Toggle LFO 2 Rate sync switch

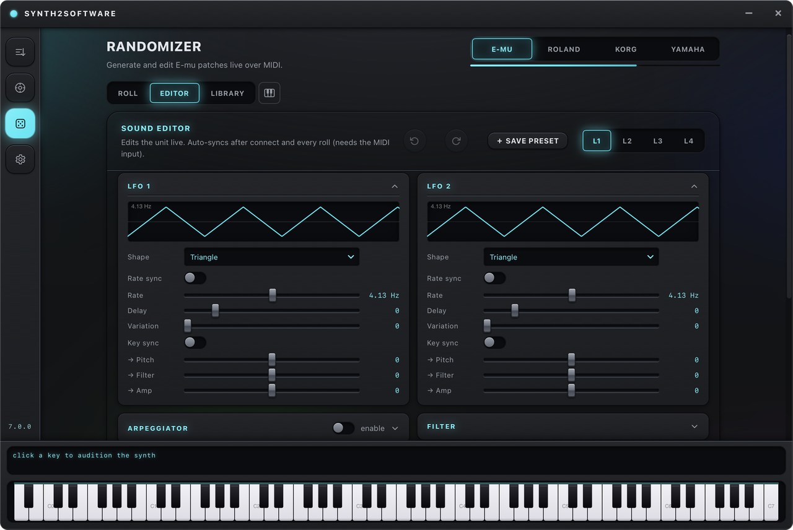pyautogui.click(x=494, y=278)
